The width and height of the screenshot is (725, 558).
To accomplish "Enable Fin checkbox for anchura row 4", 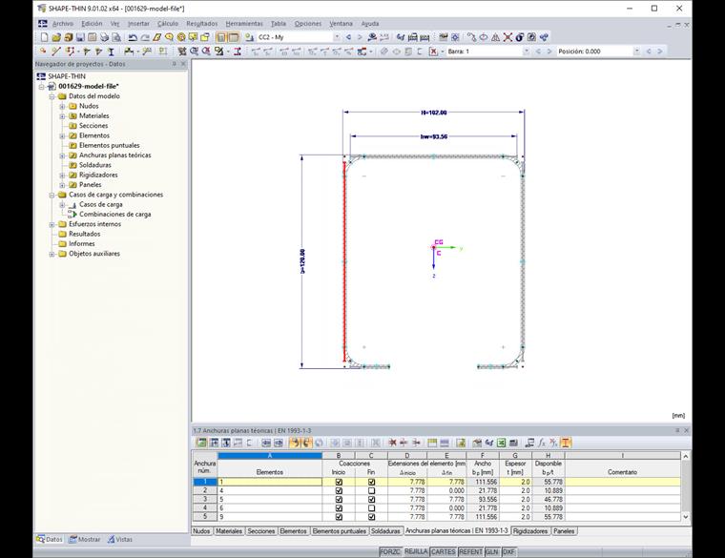I will pyautogui.click(x=371, y=508).
